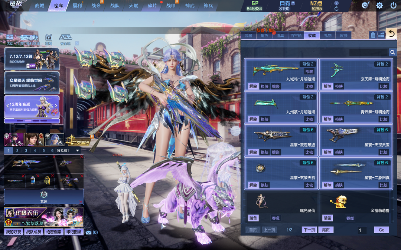This screenshot has width=401, height=250.
Task: Click 换肤 for 玄天降-月明沧海
Action: (x=339, y=86)
